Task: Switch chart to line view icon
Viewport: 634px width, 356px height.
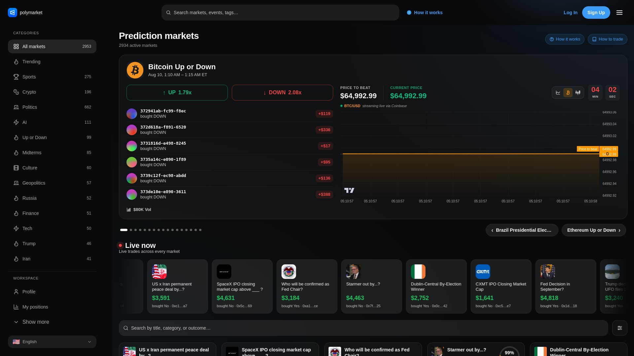Action: click(558, 93)
